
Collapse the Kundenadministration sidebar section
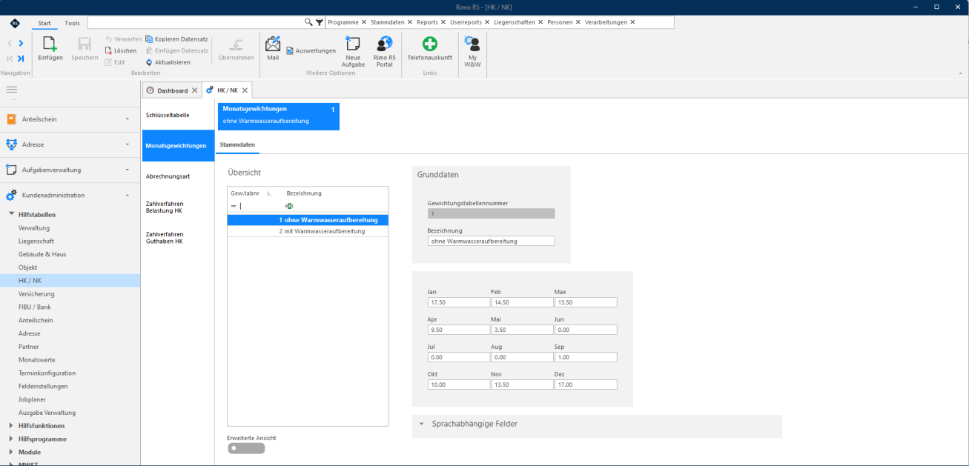[x=70, y=196]
